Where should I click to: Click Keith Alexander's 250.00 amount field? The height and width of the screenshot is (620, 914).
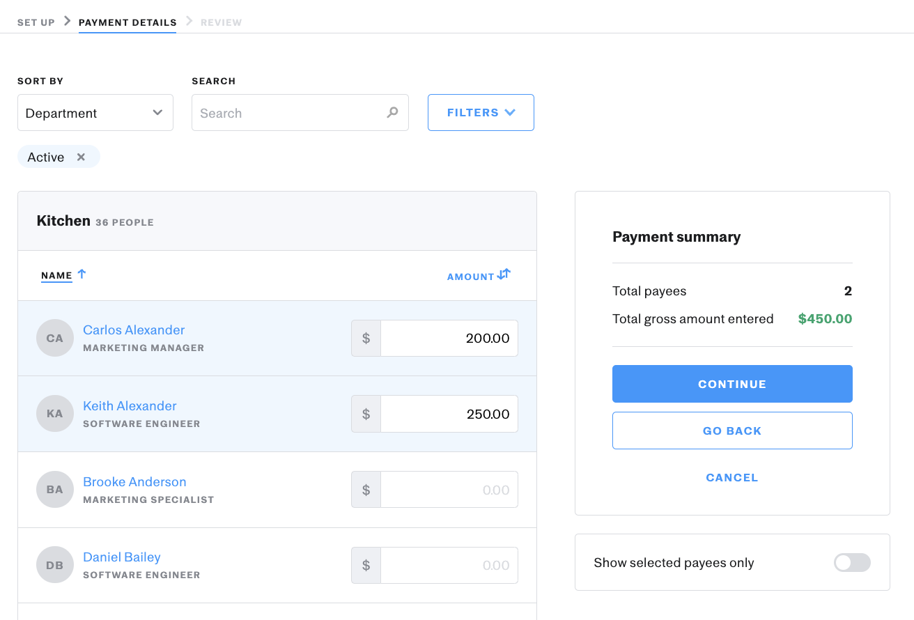point(449,414)
